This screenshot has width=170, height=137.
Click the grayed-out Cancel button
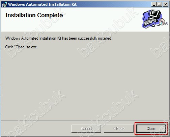coord(86,129)
